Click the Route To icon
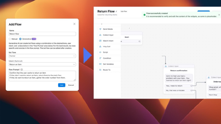This screenshot has width=221, height=124. [x=100, y=70]
